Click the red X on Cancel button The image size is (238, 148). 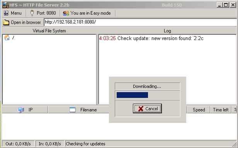click(141, 109)
